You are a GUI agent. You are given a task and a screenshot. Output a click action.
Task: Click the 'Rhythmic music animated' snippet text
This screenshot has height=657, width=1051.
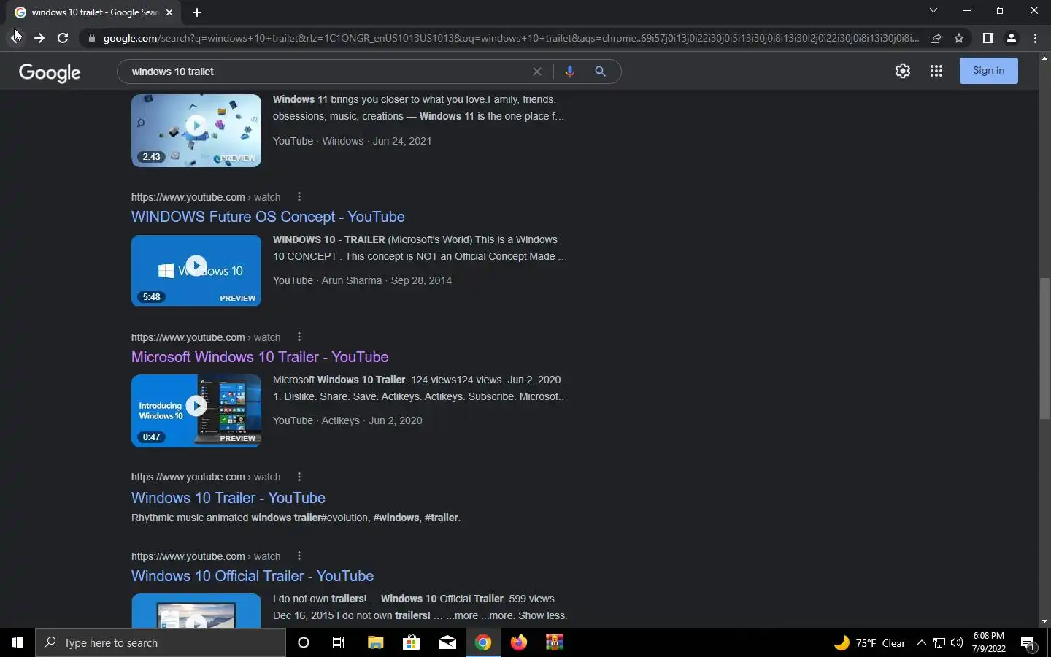pos(296,518)
